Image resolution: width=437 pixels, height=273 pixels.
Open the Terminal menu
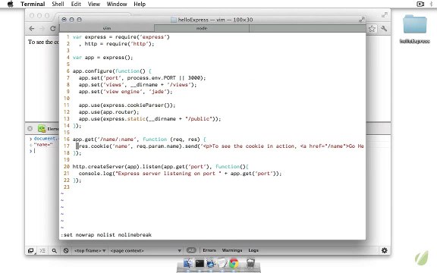pos(33,4)
